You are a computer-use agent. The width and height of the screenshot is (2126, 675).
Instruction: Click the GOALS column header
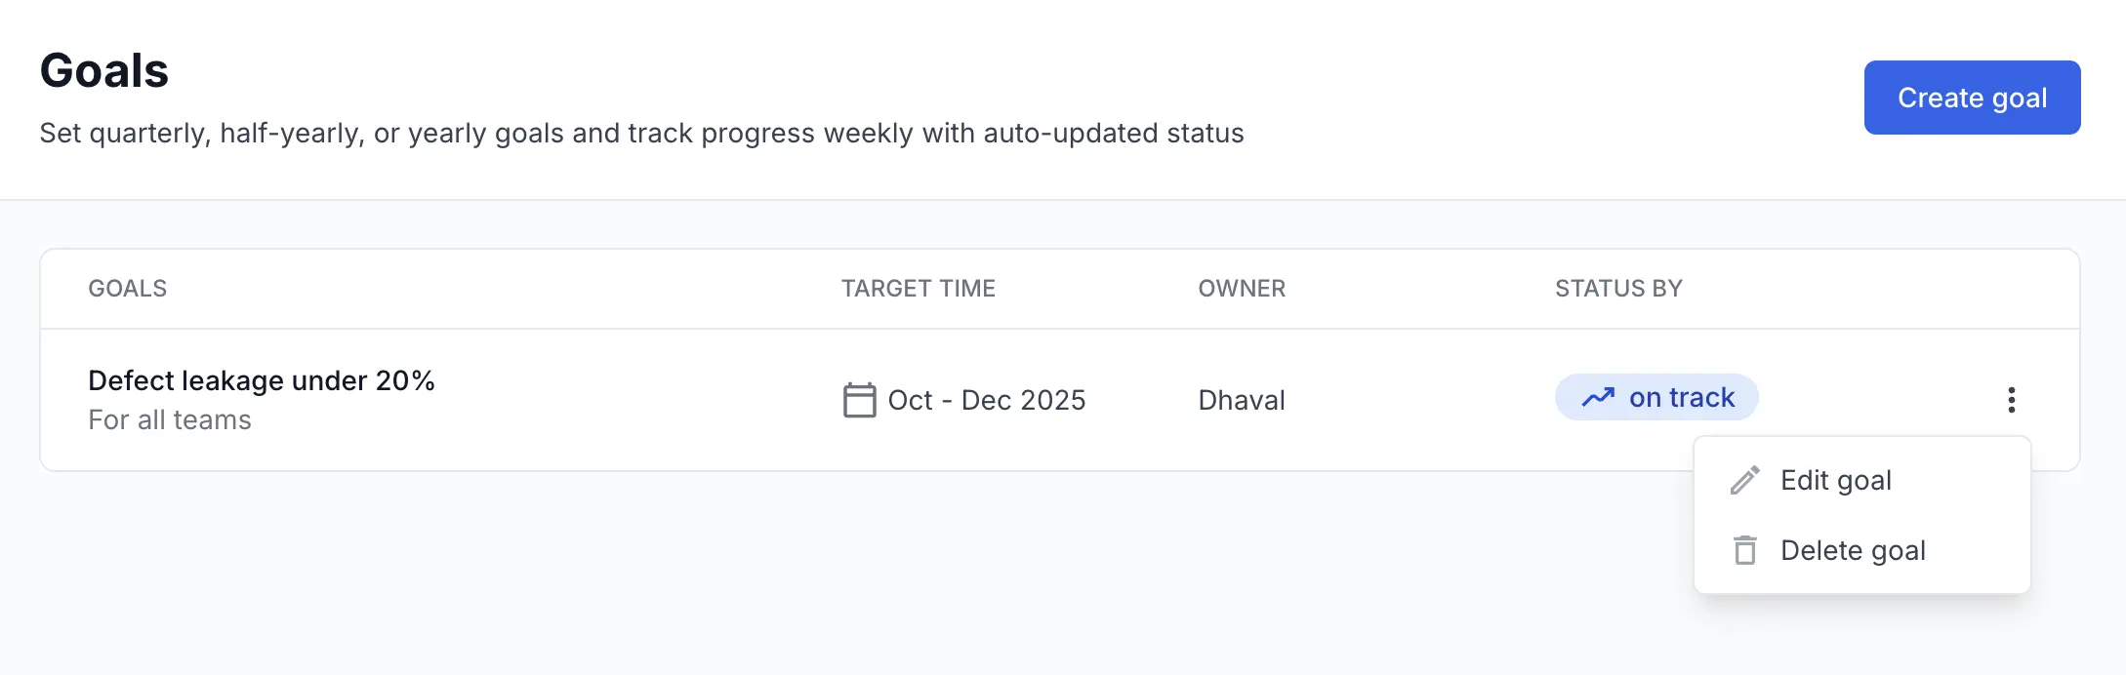tap(128, 289)
